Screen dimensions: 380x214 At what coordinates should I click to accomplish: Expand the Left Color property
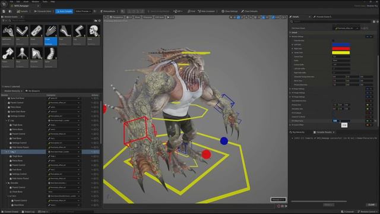pos(293,45)
